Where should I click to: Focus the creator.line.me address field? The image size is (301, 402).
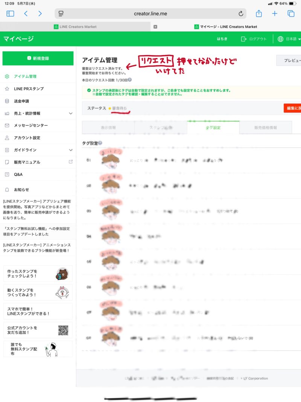(x=150, y=14)
